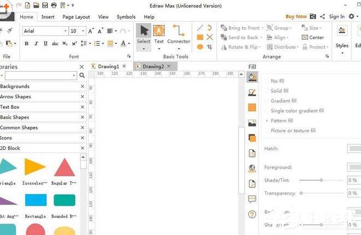Open the help question mark panel

click(x=252, y=214)
